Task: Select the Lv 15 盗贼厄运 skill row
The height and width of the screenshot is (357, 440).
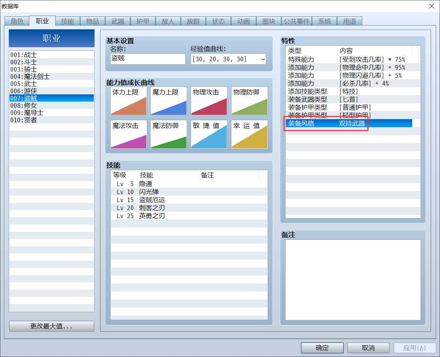Action: click(x=189, y=200)
